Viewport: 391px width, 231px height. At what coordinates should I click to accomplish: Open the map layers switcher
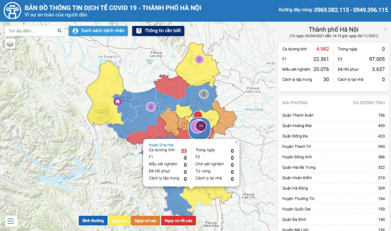point(10,44)
